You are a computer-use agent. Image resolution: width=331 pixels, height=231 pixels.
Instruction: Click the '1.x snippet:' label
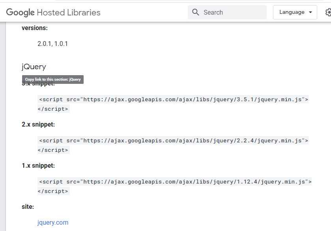tap(38, 166)
